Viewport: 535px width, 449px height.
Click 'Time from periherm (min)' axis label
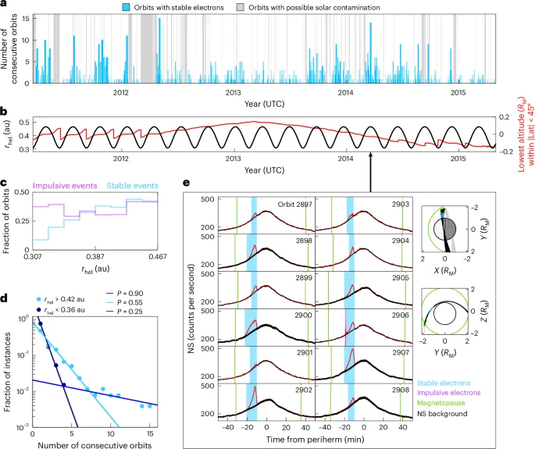point(315,439)
